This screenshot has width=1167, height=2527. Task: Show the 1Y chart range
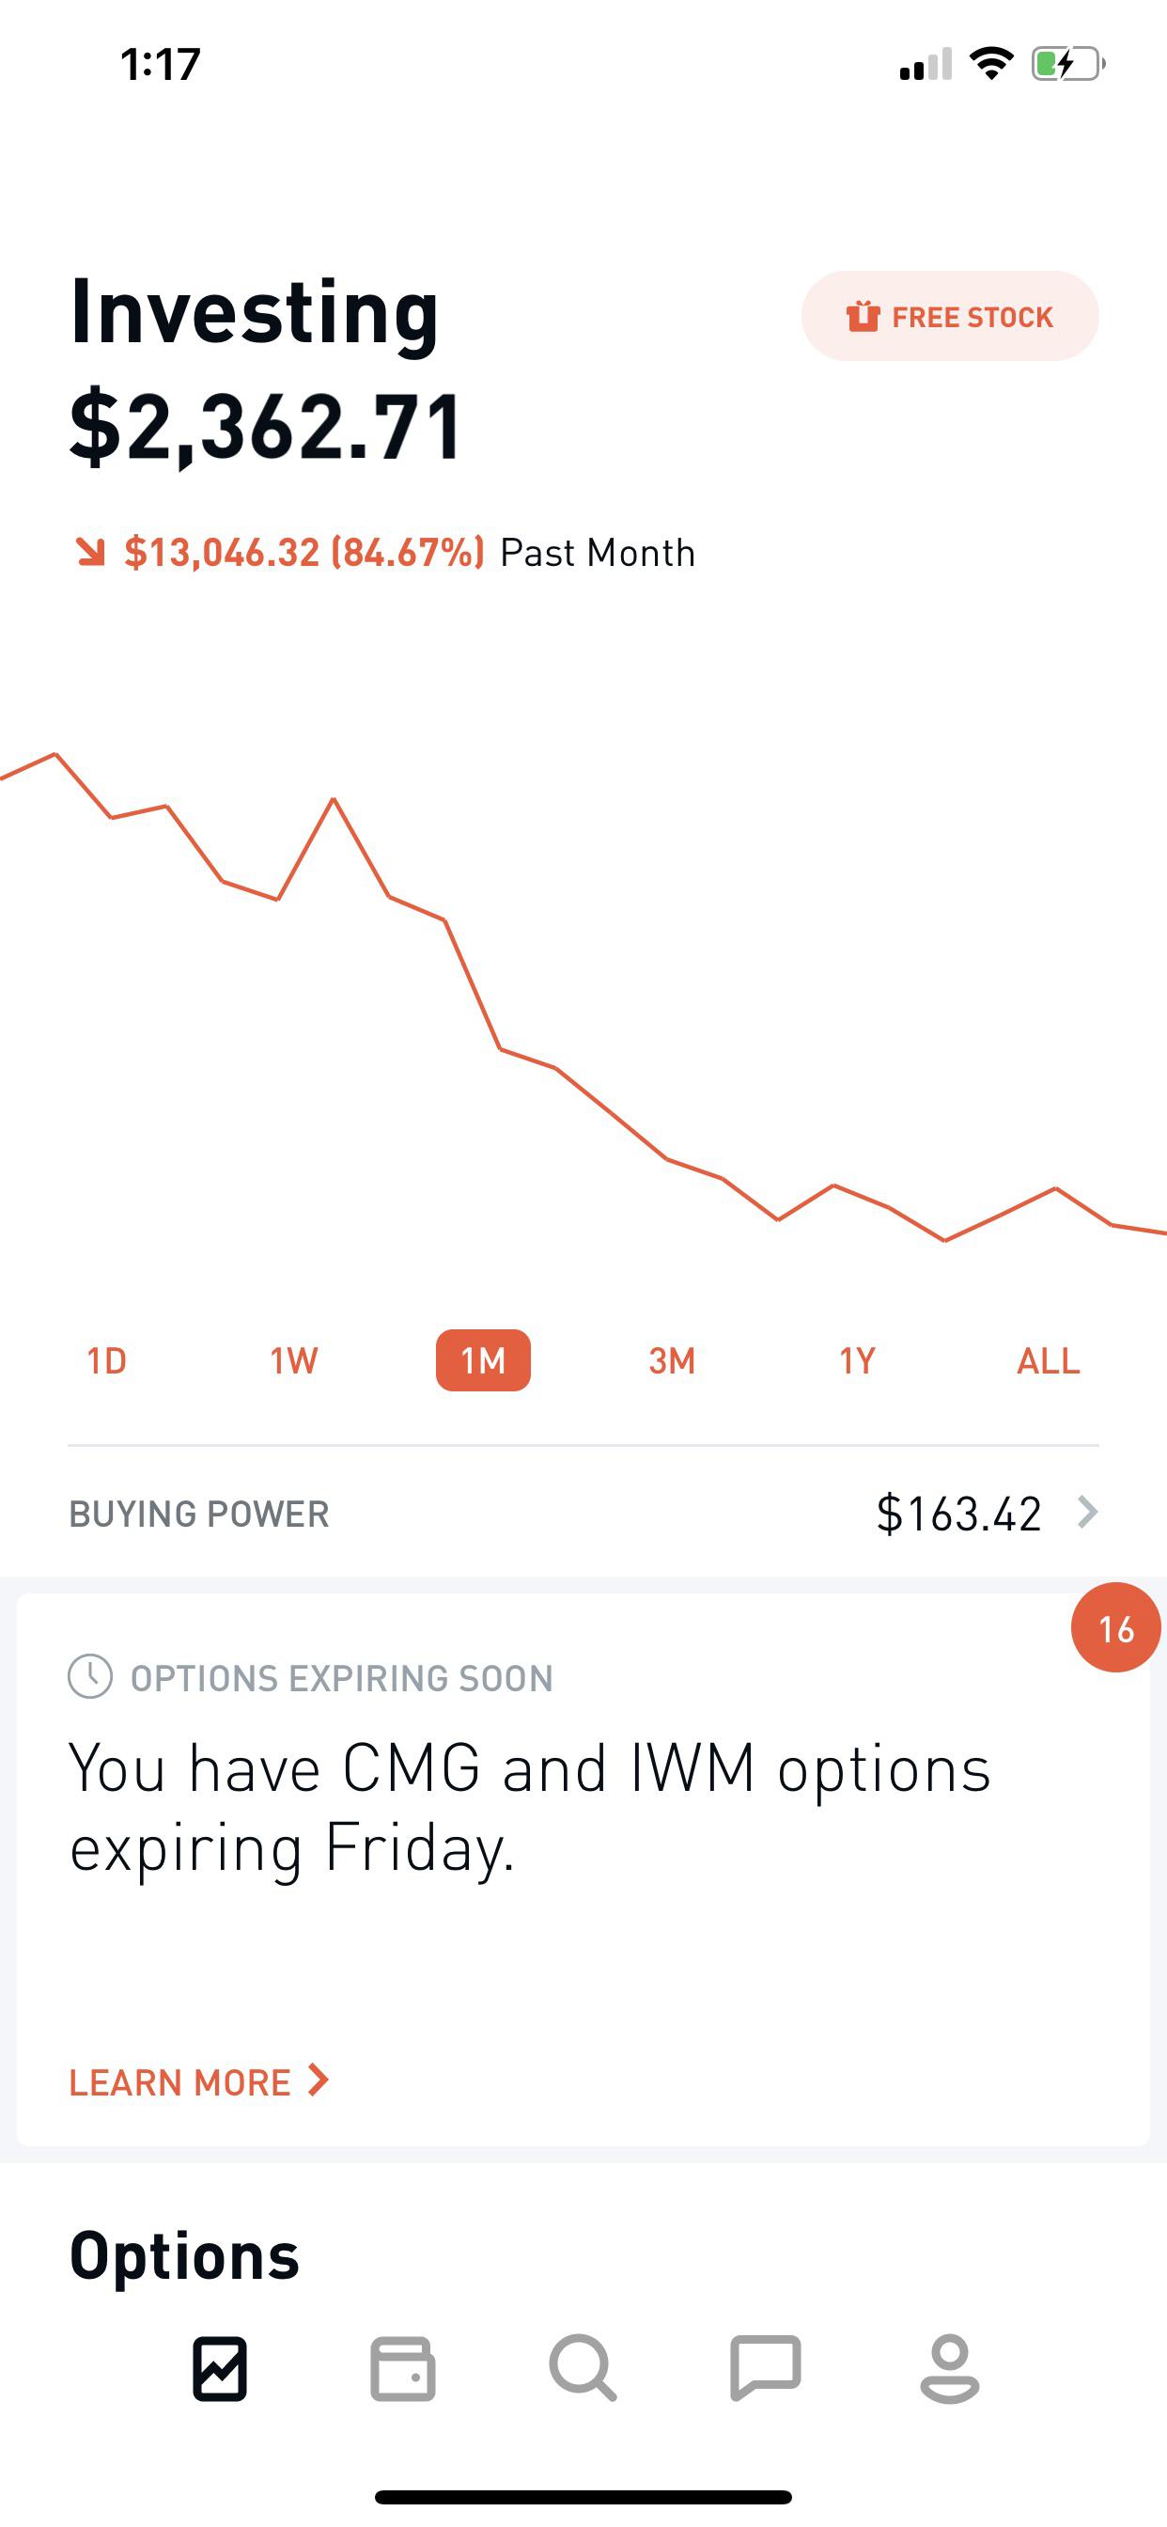[857, 1360]
